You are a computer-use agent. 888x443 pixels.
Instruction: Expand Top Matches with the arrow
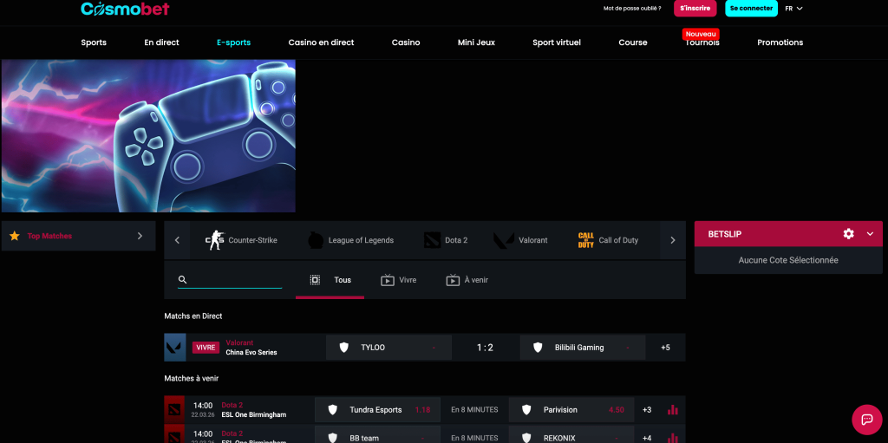tap(140, 236)
